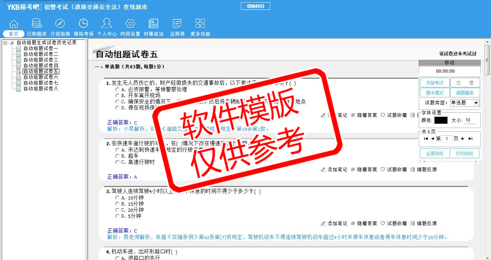Screen dimensions: 491x260
Task: Go to next page arrow in pager
Action: [463, 139]
